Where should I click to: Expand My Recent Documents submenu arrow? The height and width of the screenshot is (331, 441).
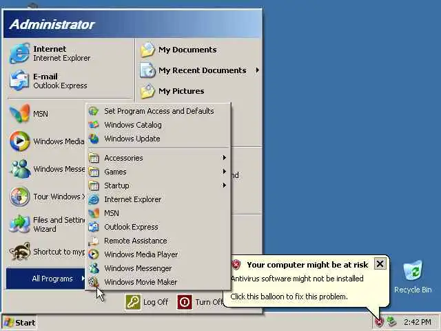[257, 70]
